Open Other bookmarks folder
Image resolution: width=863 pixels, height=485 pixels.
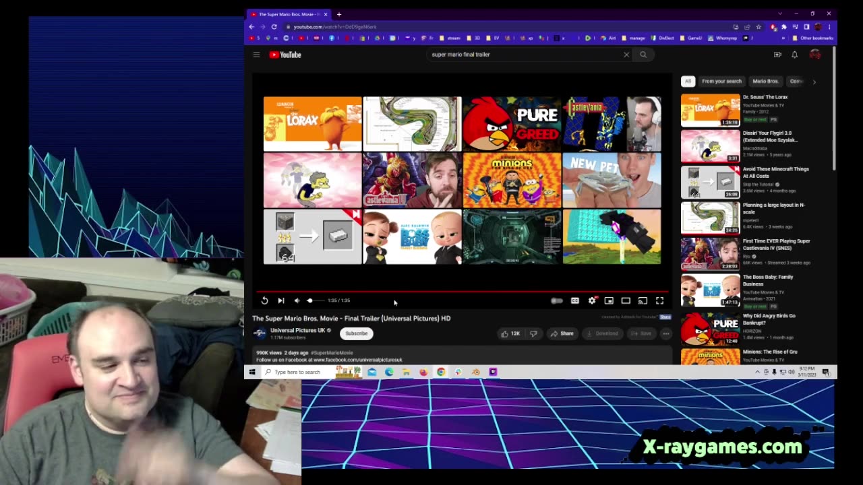point(814,38)
